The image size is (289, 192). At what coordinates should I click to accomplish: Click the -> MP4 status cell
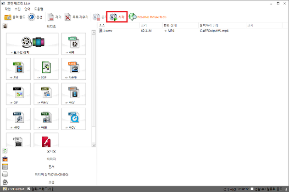169,31
